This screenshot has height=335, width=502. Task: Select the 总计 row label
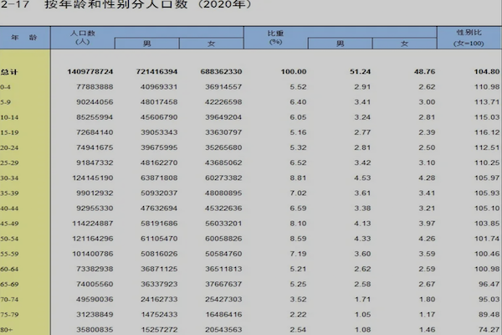pyautogui.click(x=10, y=73)
